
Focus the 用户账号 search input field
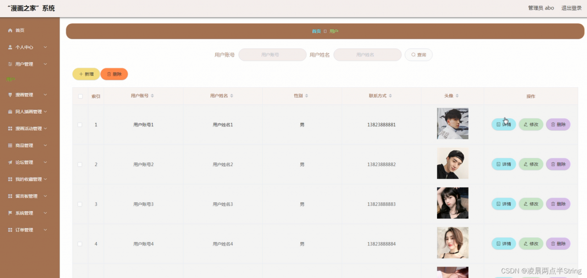coord(272,55)
